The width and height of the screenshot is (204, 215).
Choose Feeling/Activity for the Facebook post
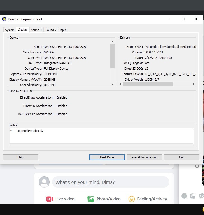click(x=148, y=199)
